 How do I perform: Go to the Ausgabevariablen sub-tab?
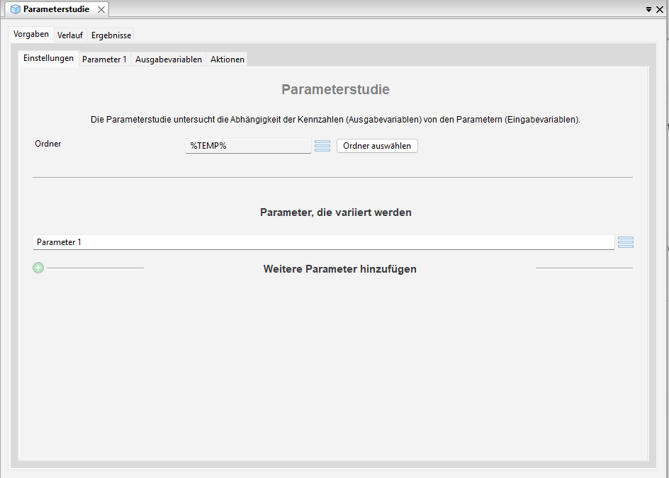169,59
